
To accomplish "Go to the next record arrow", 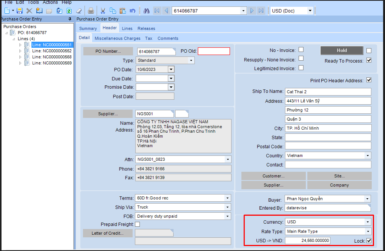I will (x=252, y=11).
